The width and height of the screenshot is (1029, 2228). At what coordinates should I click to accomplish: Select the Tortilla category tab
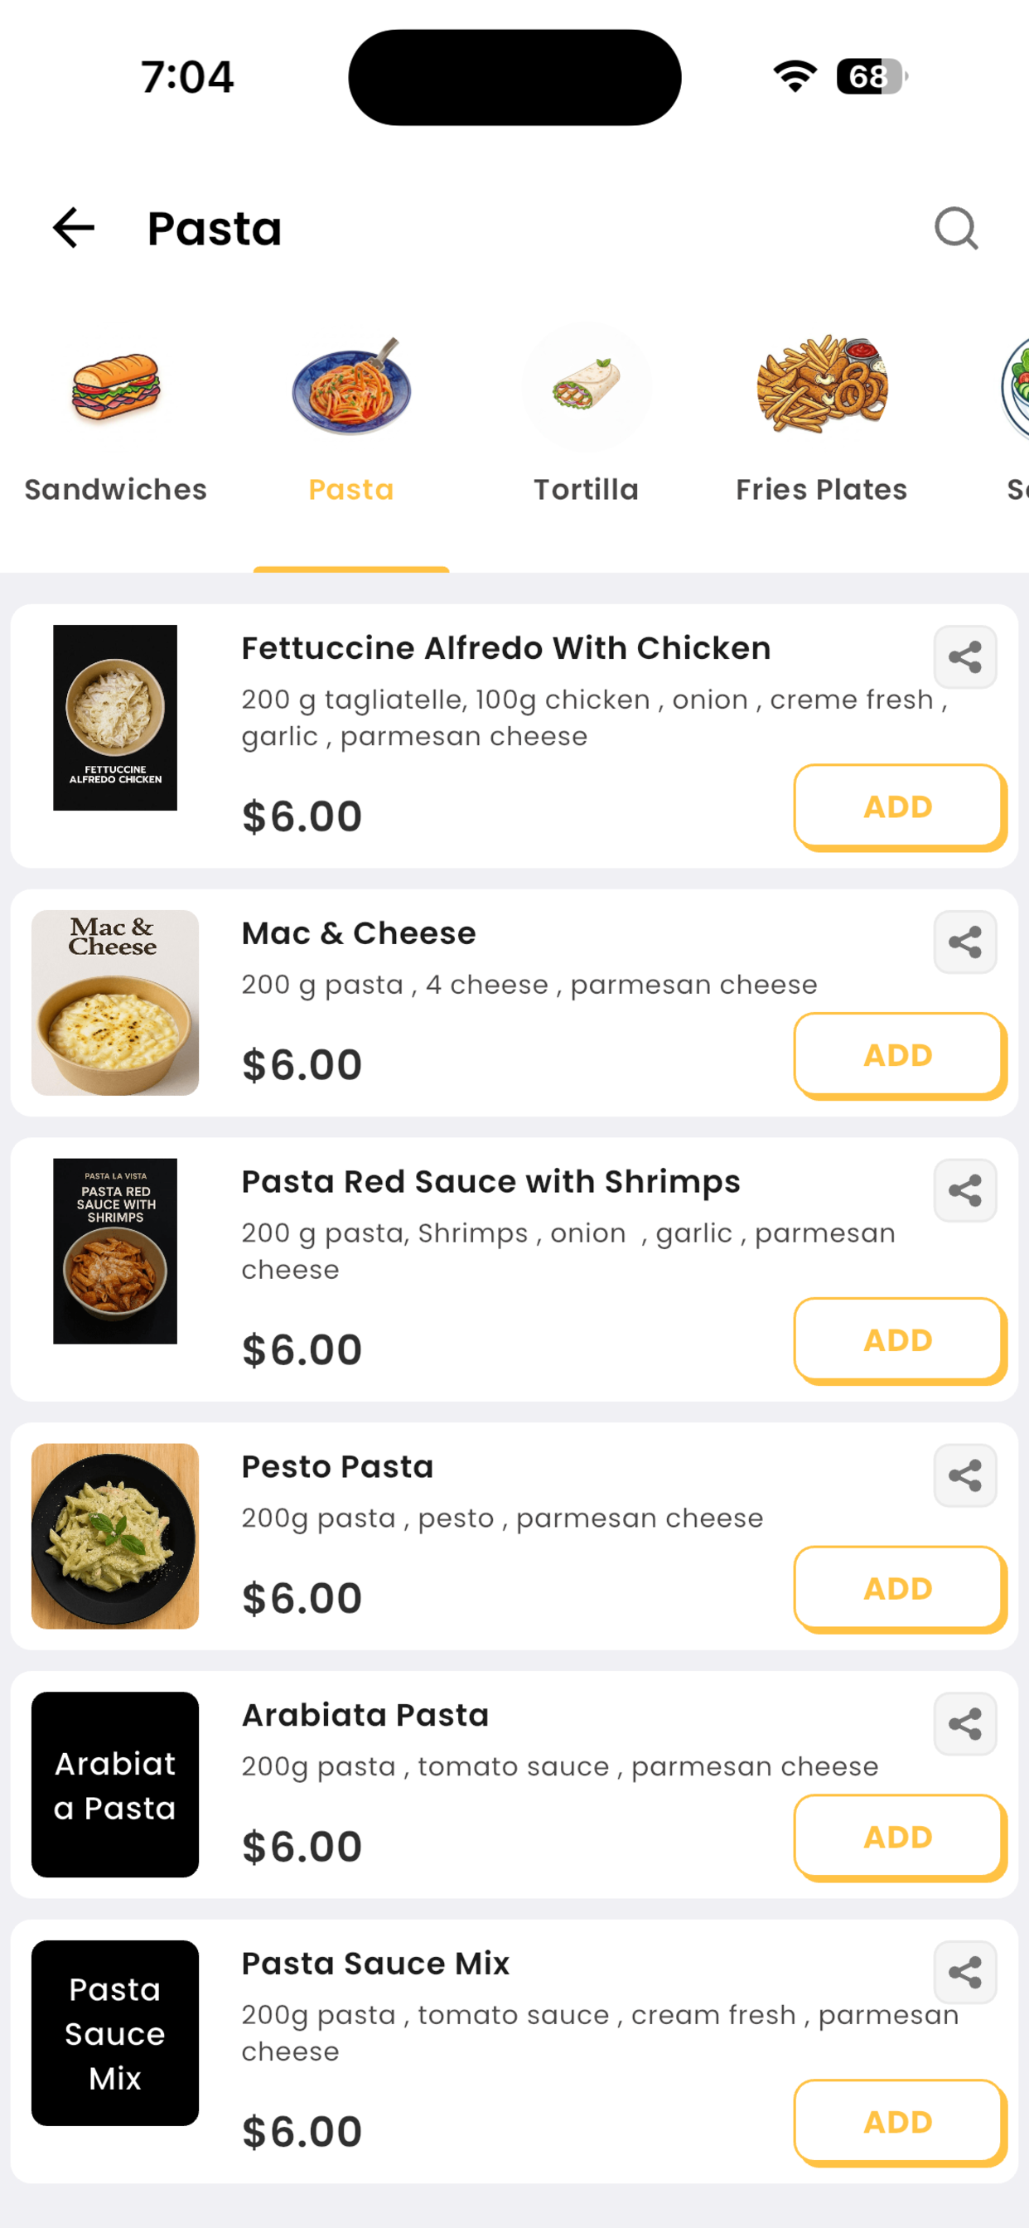[587, 417]
